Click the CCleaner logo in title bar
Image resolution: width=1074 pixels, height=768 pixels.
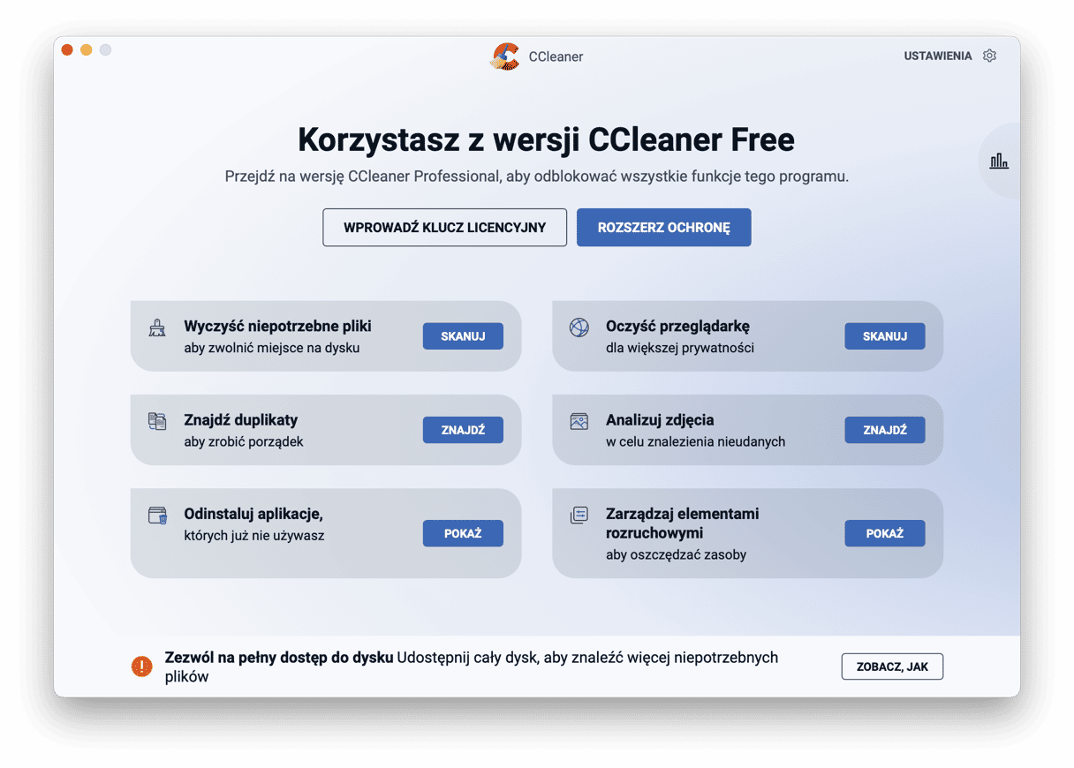505,56
